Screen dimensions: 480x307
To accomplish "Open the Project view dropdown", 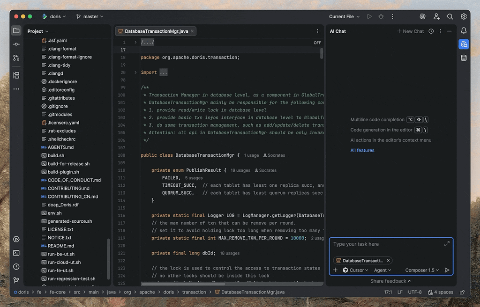I will [37, 31].
